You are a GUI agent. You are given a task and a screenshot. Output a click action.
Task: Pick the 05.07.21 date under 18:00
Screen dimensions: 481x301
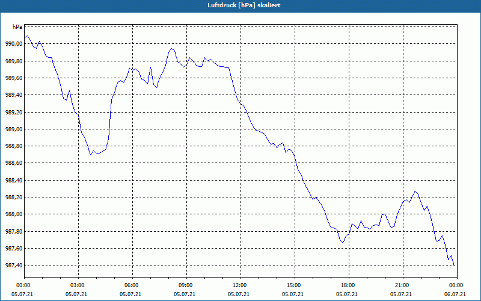tap(347, 294)
